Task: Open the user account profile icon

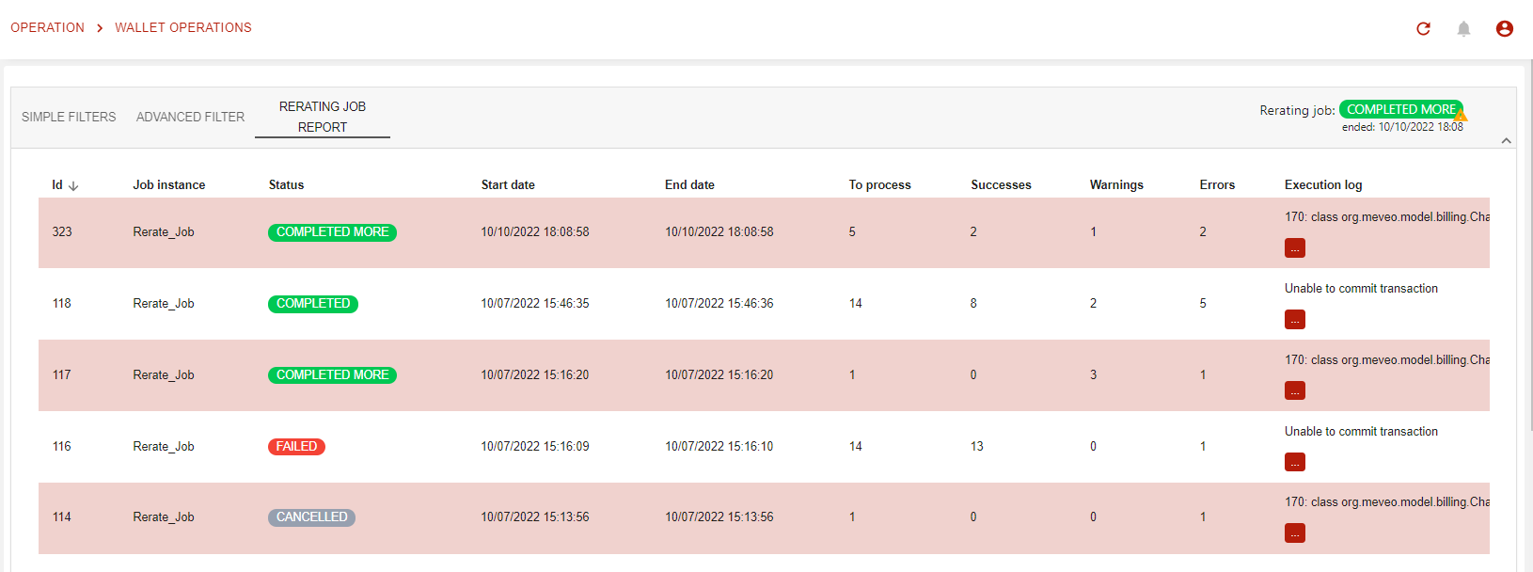Action: point(1504,29)
